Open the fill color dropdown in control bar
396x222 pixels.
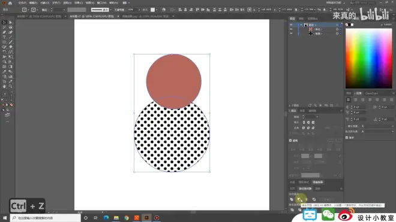pos(28,10)
